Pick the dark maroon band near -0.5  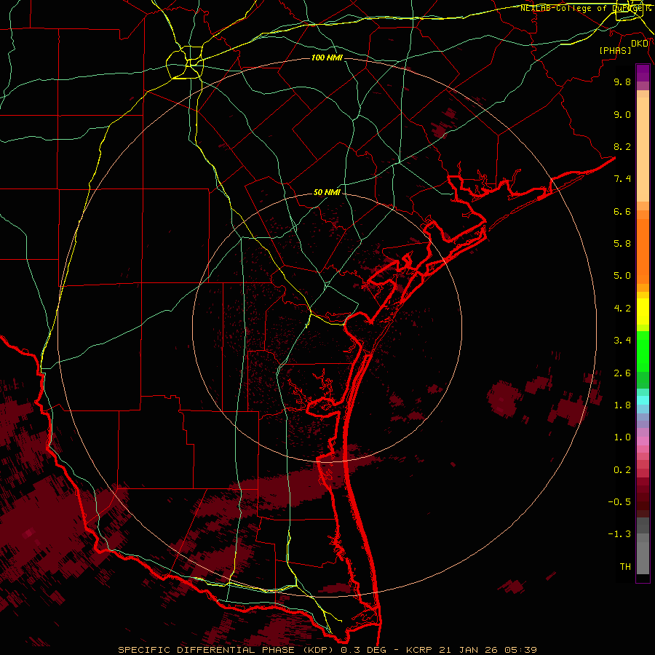click(x=643, y=501)
